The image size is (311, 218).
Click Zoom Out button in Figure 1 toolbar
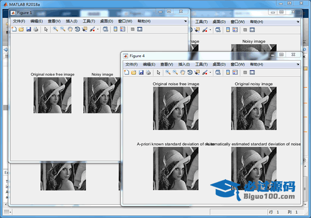(63, 29)
